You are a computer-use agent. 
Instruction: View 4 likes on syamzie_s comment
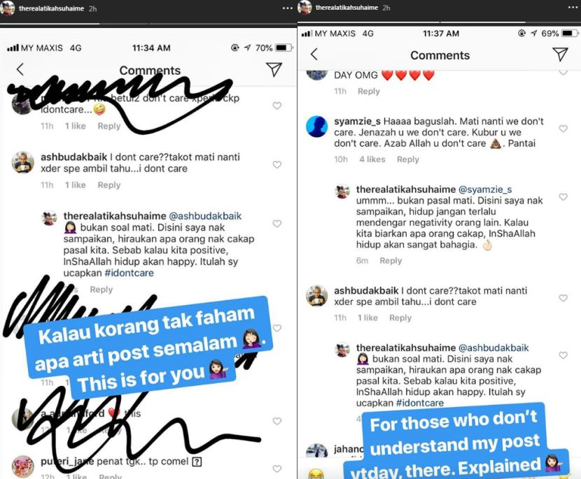coord(372,159)
